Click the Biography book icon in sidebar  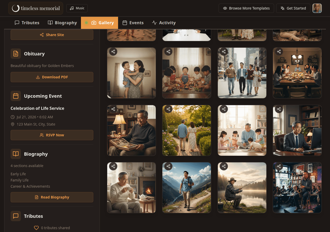[16, 154]
